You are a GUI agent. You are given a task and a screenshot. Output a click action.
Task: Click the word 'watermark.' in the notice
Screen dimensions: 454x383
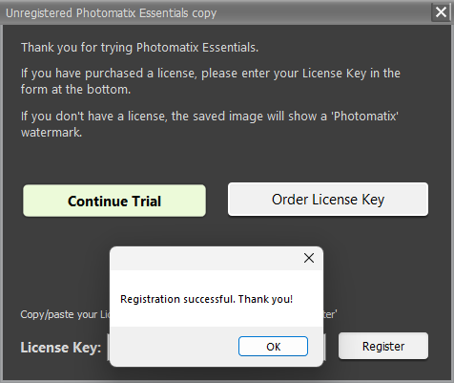(52, 132)
